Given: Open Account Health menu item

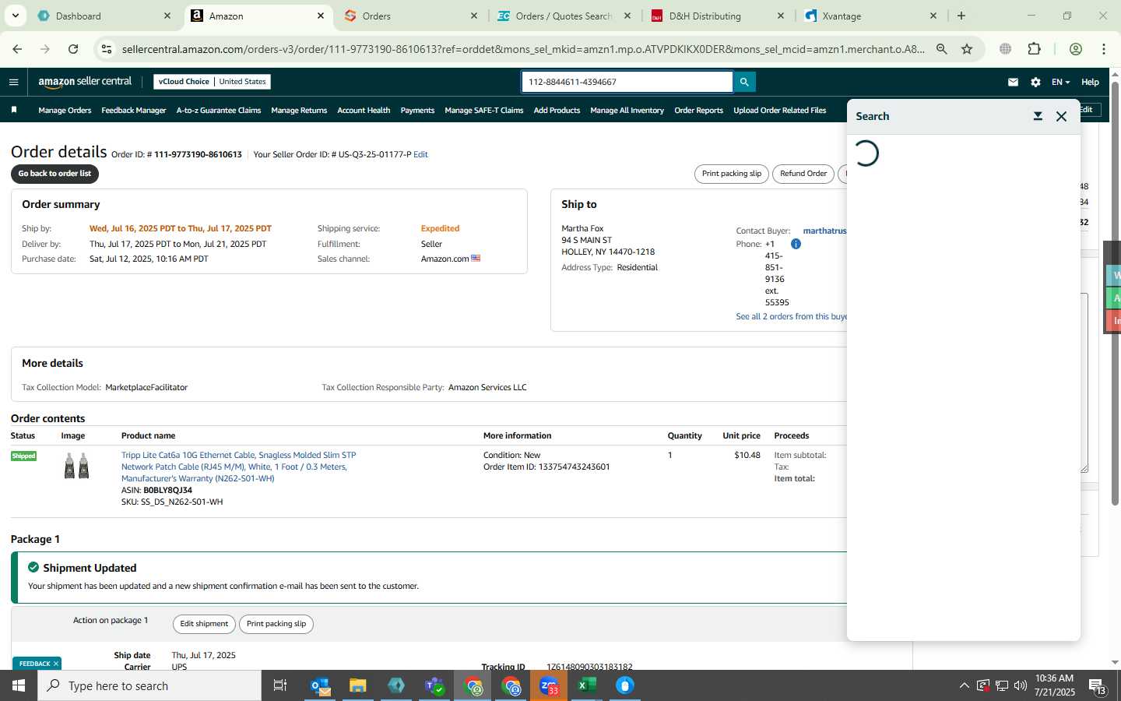Looking at the screenshot, I should (364, 111).
